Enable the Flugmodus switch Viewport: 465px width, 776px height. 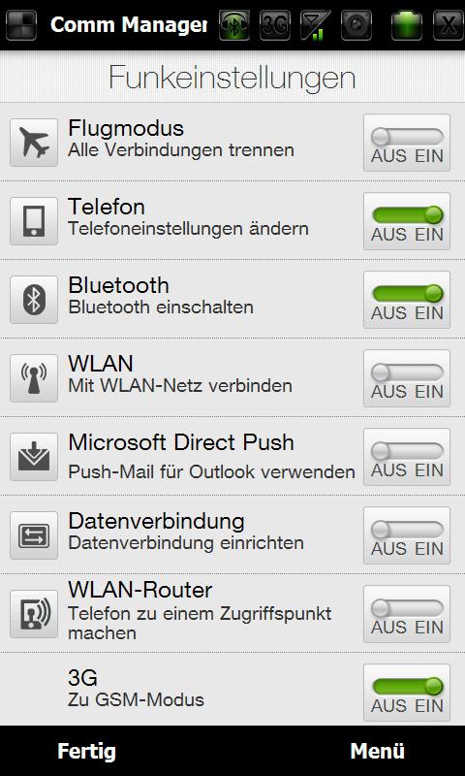pos(407,143)
